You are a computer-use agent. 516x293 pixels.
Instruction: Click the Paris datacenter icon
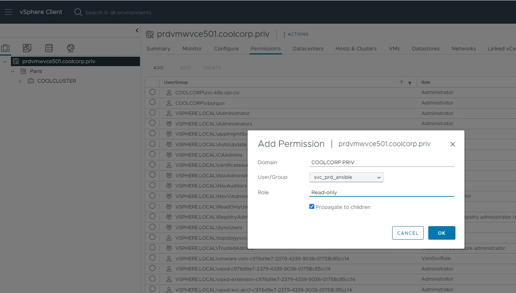(x=23, y=71)
